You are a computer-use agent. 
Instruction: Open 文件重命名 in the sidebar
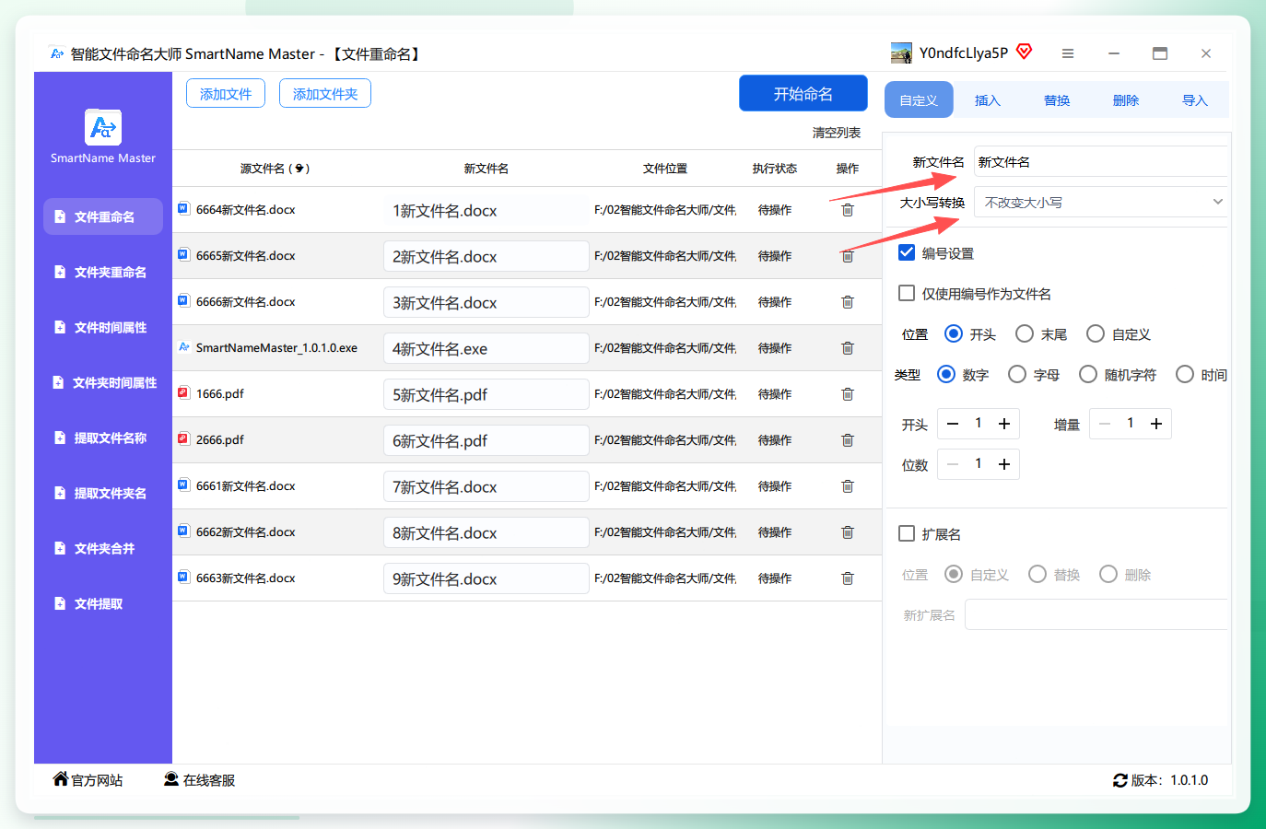pos(103,216)
